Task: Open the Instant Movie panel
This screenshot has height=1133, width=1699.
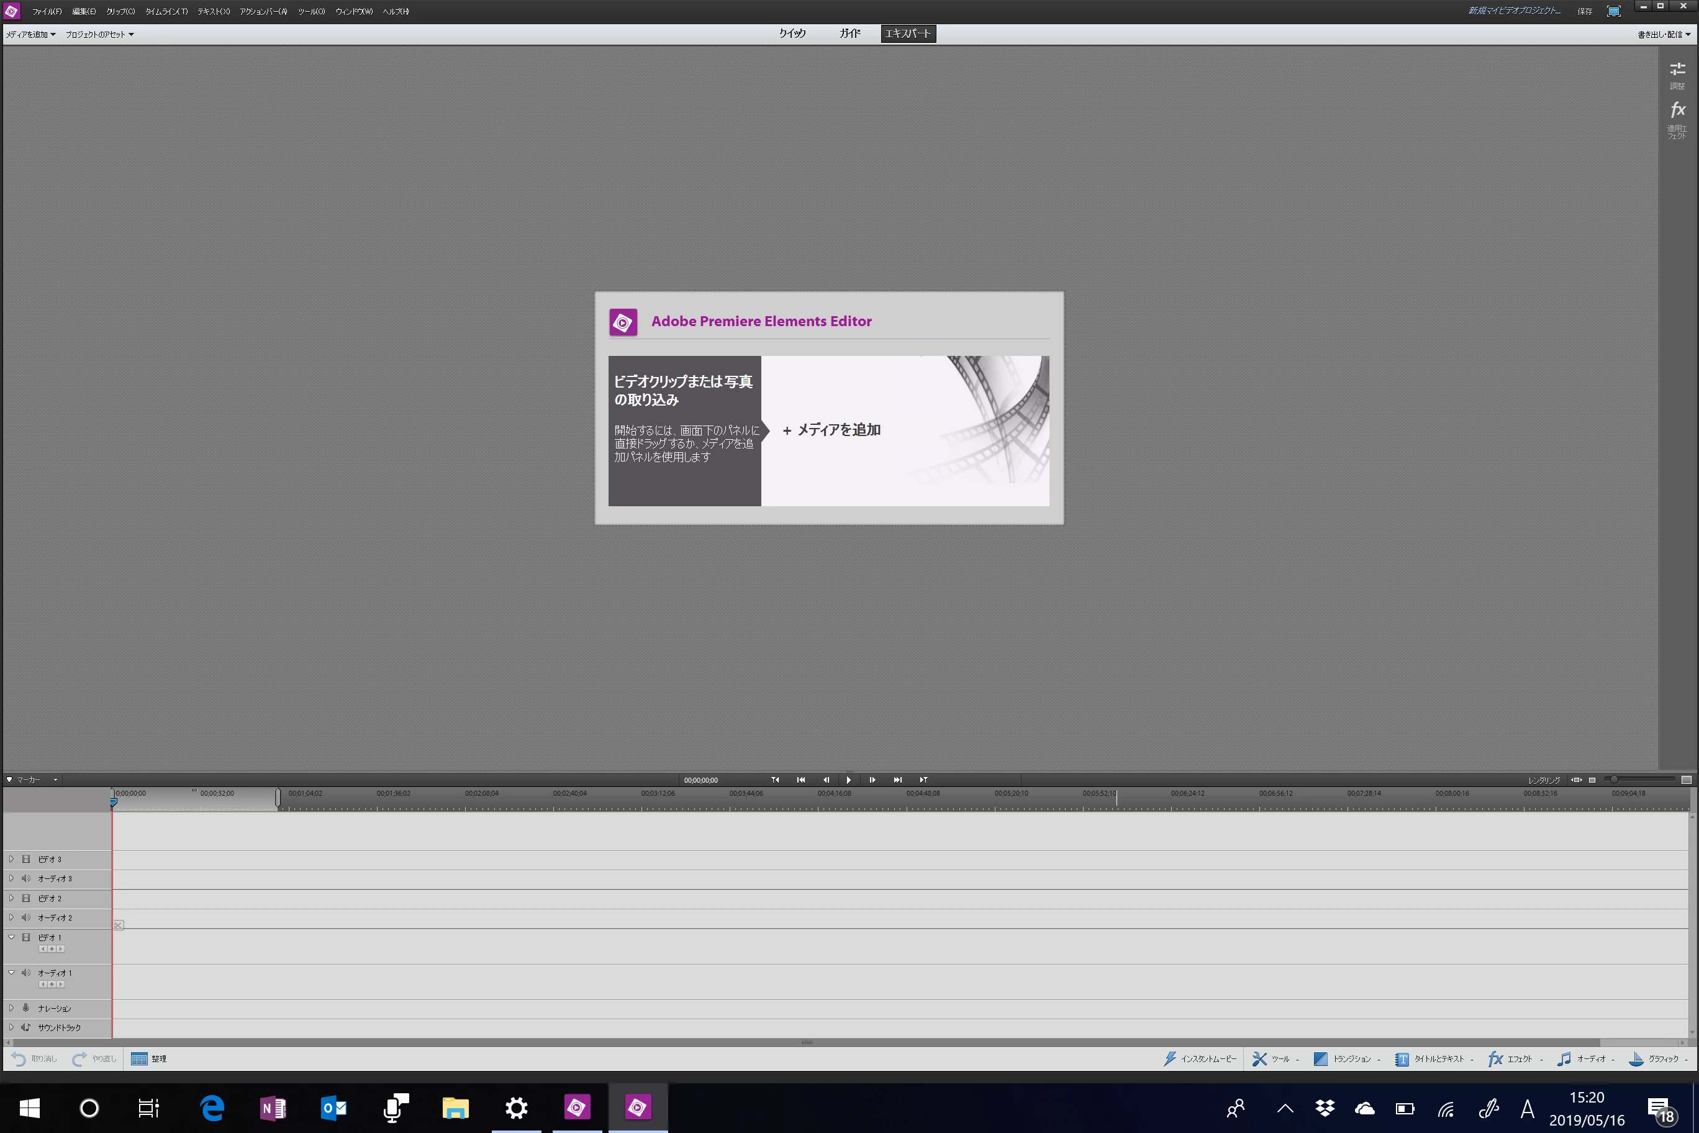Action: 1200,1058
